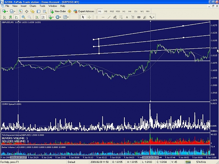This screenshot has height=164, width=219.
Task: Select the fan lines drawing tool
Action: 145,17
